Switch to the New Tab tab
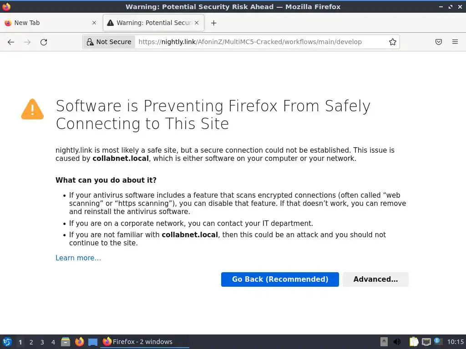 pos(51,23)
